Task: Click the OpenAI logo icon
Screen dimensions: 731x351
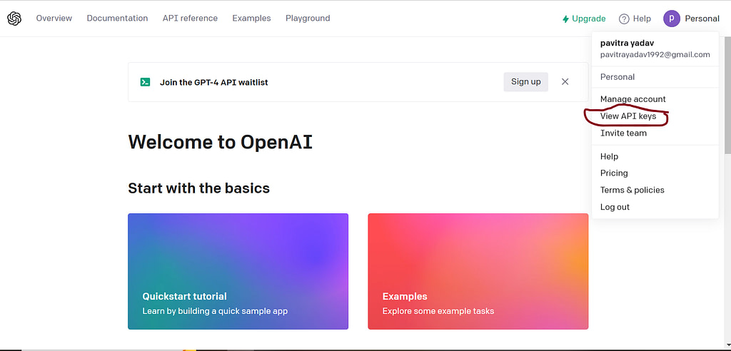Action: [x=14, y=19]
